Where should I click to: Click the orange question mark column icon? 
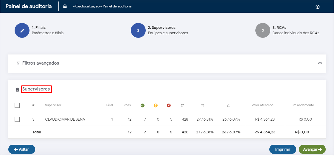click(156, 105)
